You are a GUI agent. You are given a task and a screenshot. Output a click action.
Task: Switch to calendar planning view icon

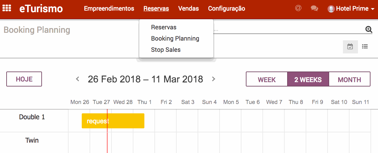[350, 47]
